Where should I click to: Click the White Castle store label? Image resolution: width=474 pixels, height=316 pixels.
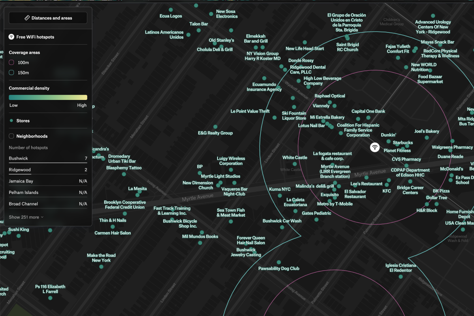coord(295,158)
